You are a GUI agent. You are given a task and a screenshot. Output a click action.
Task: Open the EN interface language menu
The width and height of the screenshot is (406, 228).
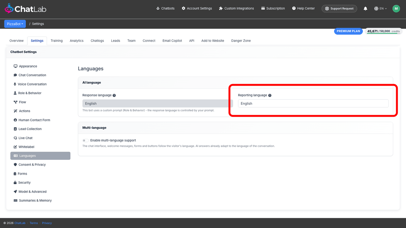(x=381, y=8)
